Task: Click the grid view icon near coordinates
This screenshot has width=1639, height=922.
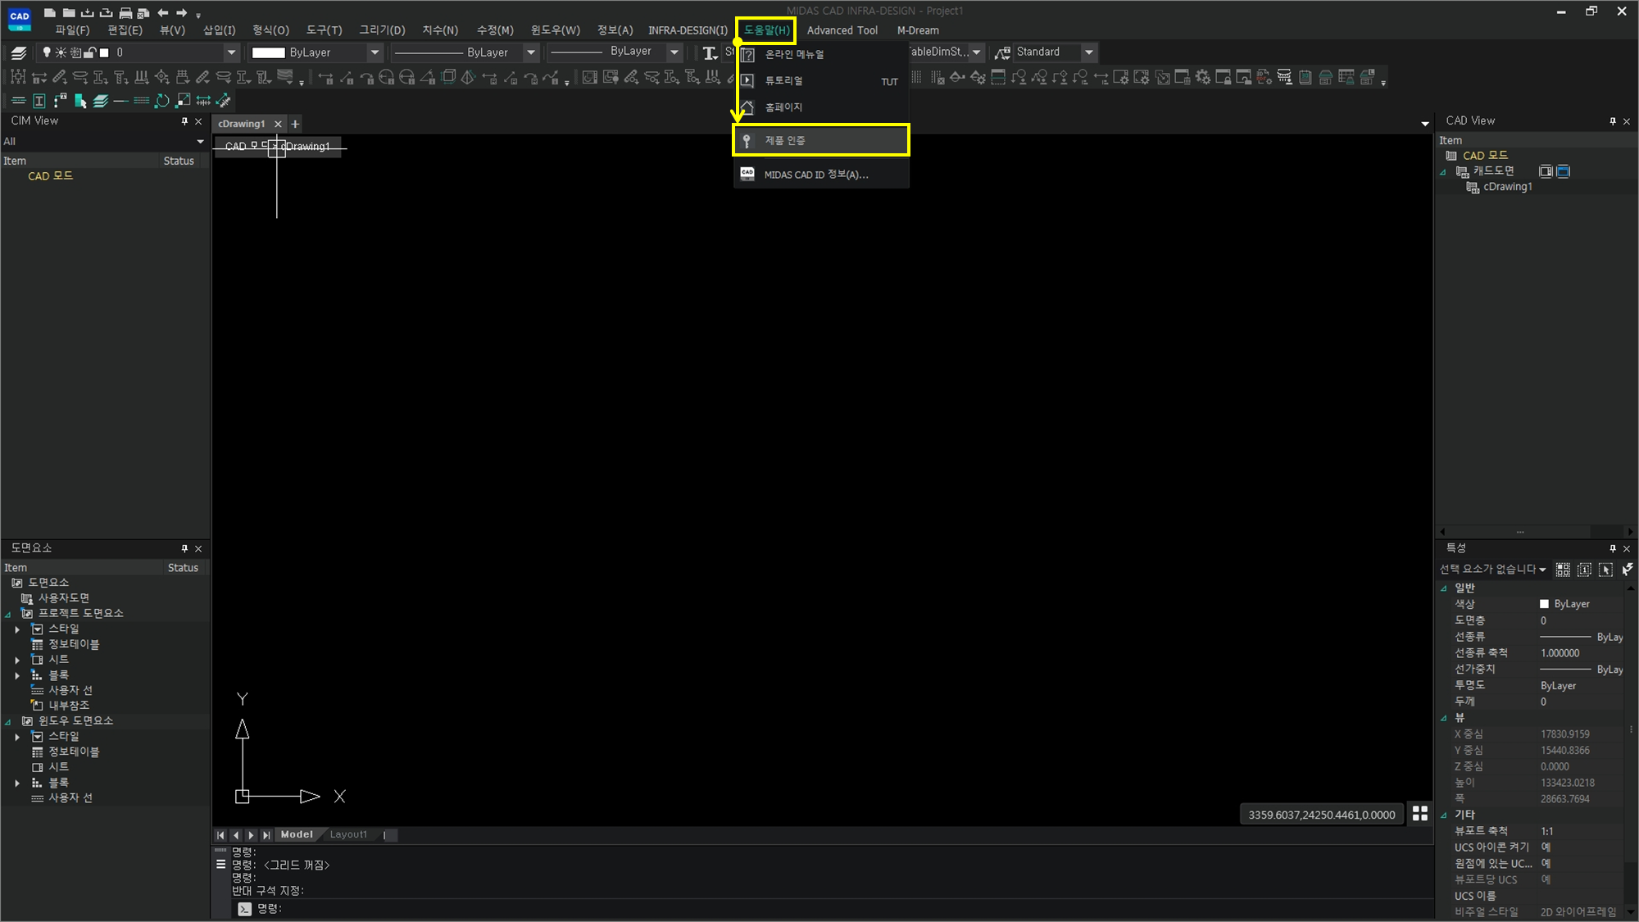Action: tap(1420, 813)
